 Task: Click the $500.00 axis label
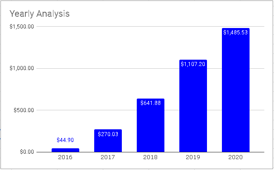[x=24, y=110]
